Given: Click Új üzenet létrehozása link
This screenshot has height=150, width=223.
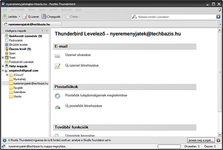Looking at the screenshot, I should click(82, 65).
